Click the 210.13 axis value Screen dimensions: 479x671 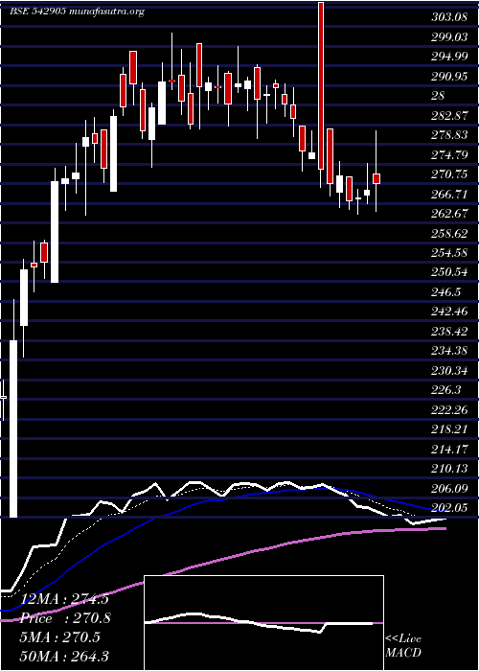pyautogui.click(x=449, y=469)
